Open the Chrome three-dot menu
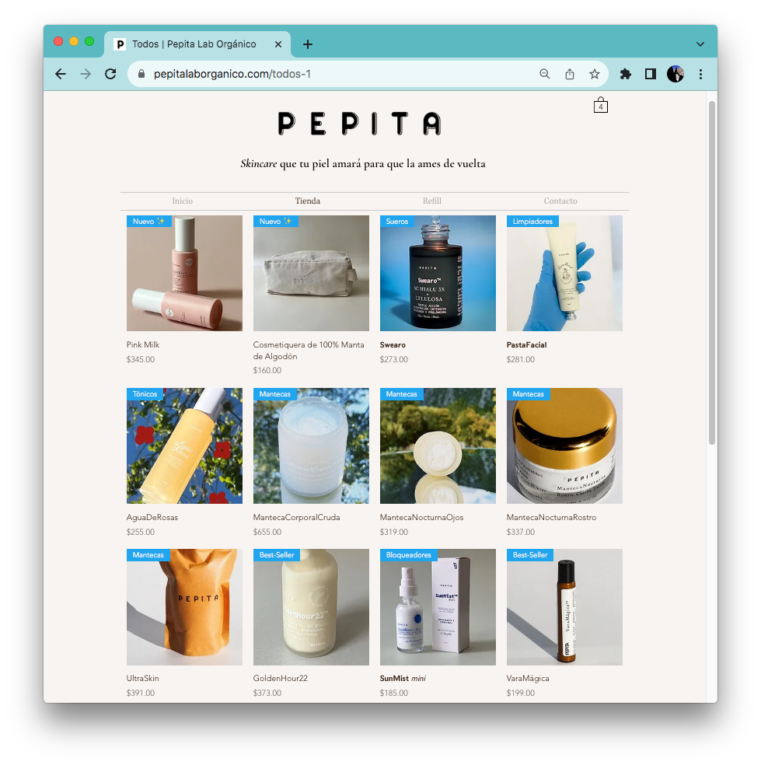The width and height of the screenshot is (761, 765). point(700,74)
